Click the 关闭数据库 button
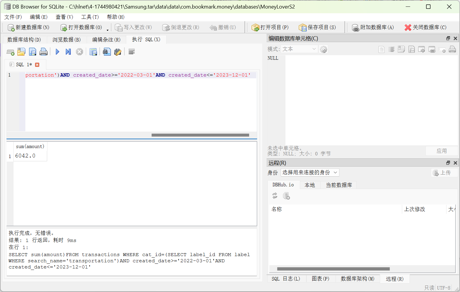460x292 pixels. [x=425, y=27]
